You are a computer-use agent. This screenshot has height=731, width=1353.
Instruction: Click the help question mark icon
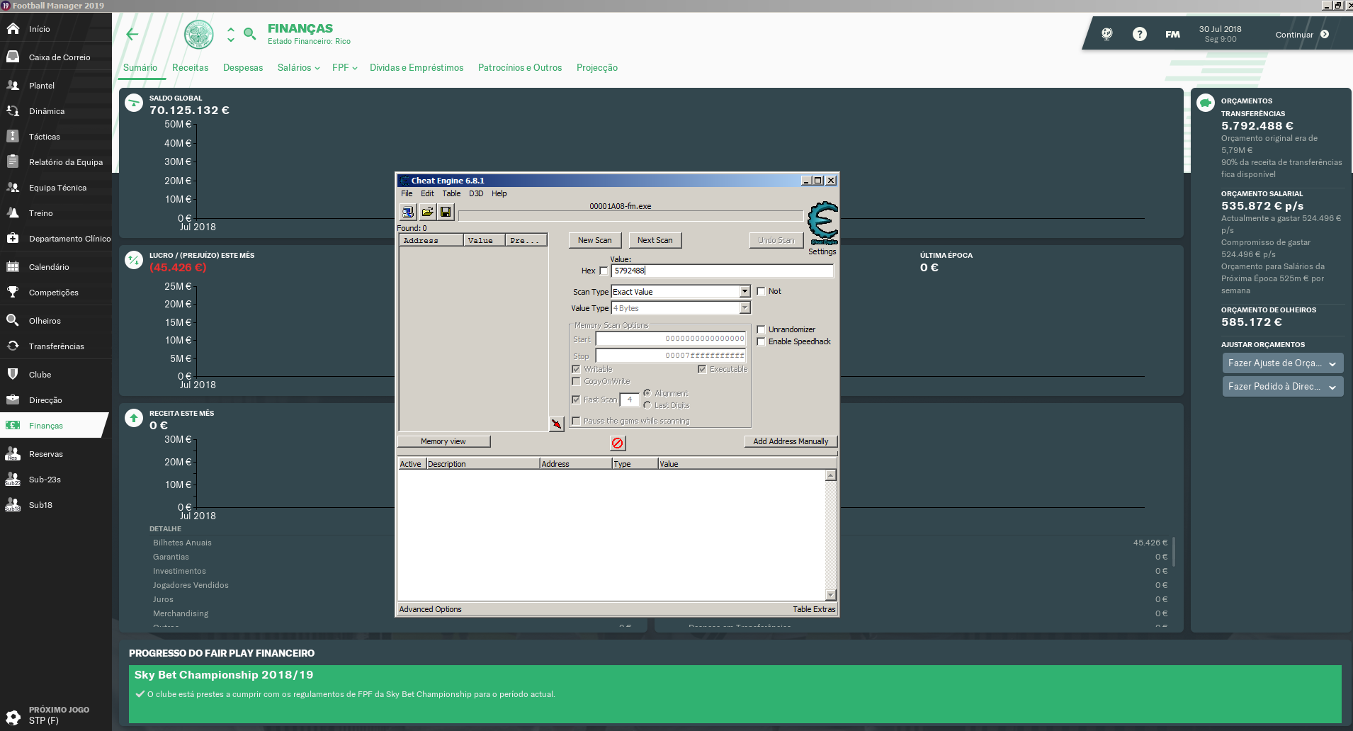tap(1139, 34)
